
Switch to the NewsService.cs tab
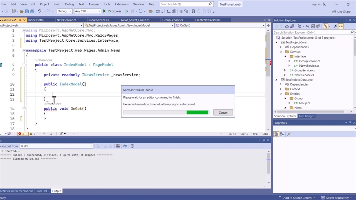(x=66, y=20)
